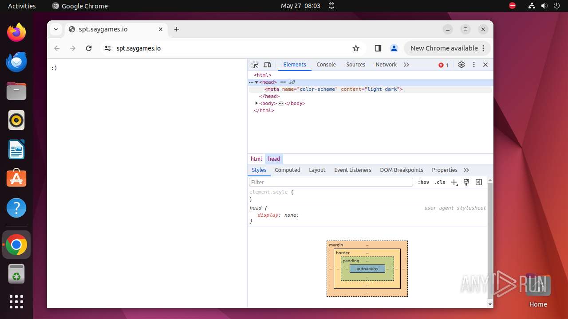
Task: Go back to previous page
Action: [x=57, y=48]
